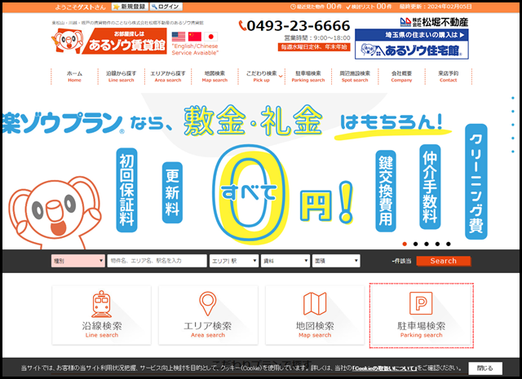Open the 賃料 dropdown
The width and height of the screenshot is (522, 379).
(285, 261)
